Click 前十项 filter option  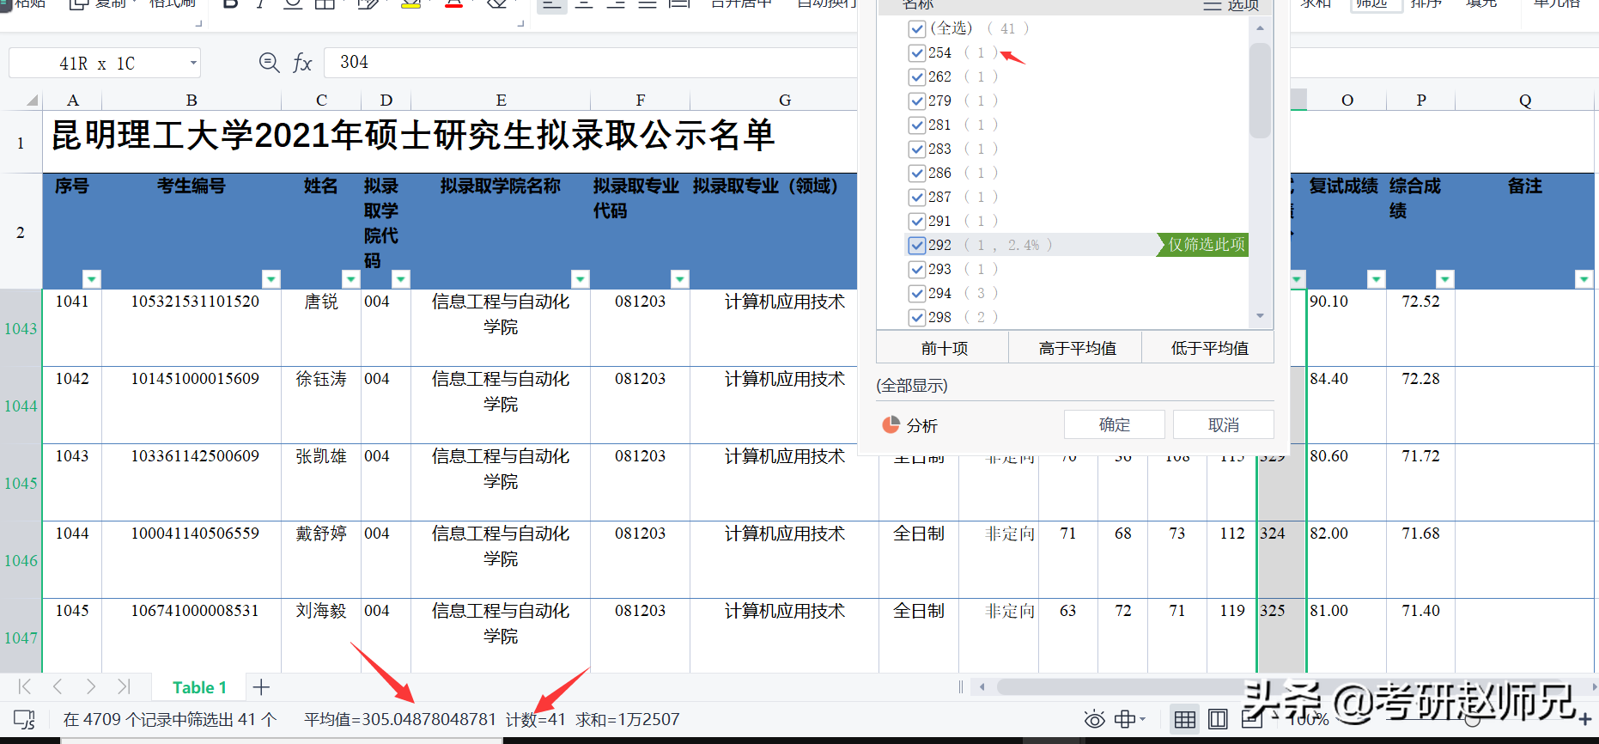(944, 348)
